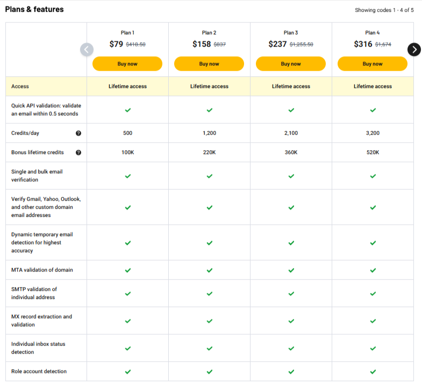Click Plan 1 checkmark for Quick API validation

pyautogui.click(x=128, y=110)
